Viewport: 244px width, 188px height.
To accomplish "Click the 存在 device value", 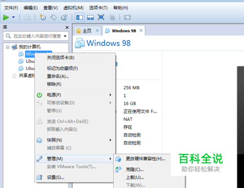I will click(x=128, y=127).
